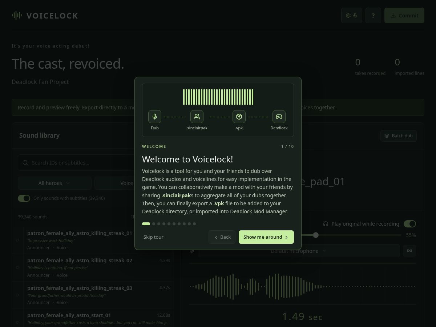Play patron_female_ally_astro_killing_streak_02 preview
Screen dimensions: 436x327
click(18, 267)
